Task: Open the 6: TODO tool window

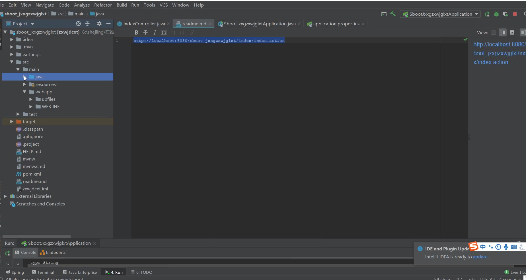Action: coord(141,272)
